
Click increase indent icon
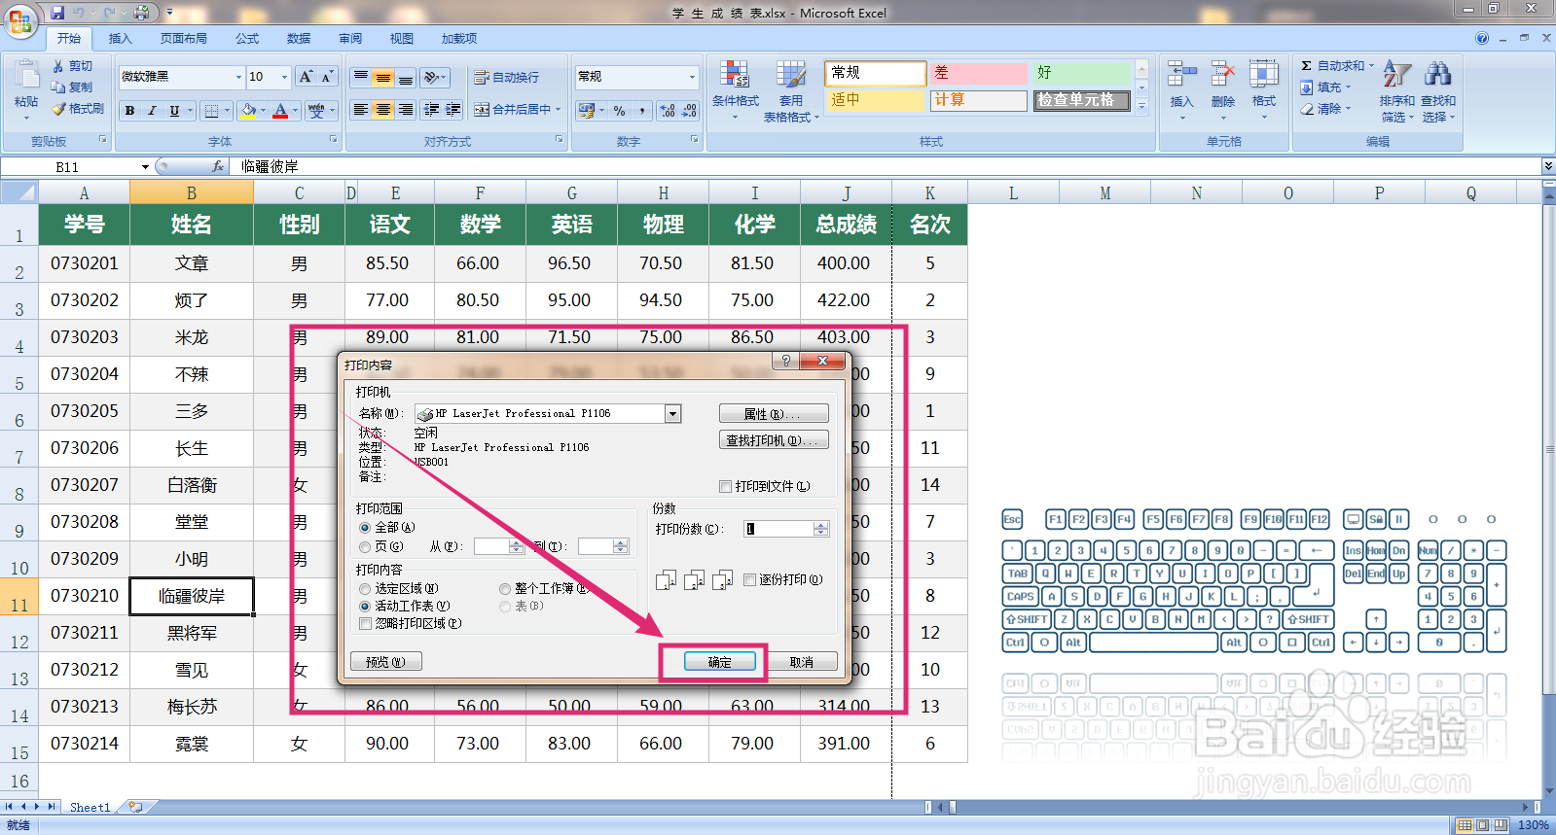pos(452,110)
